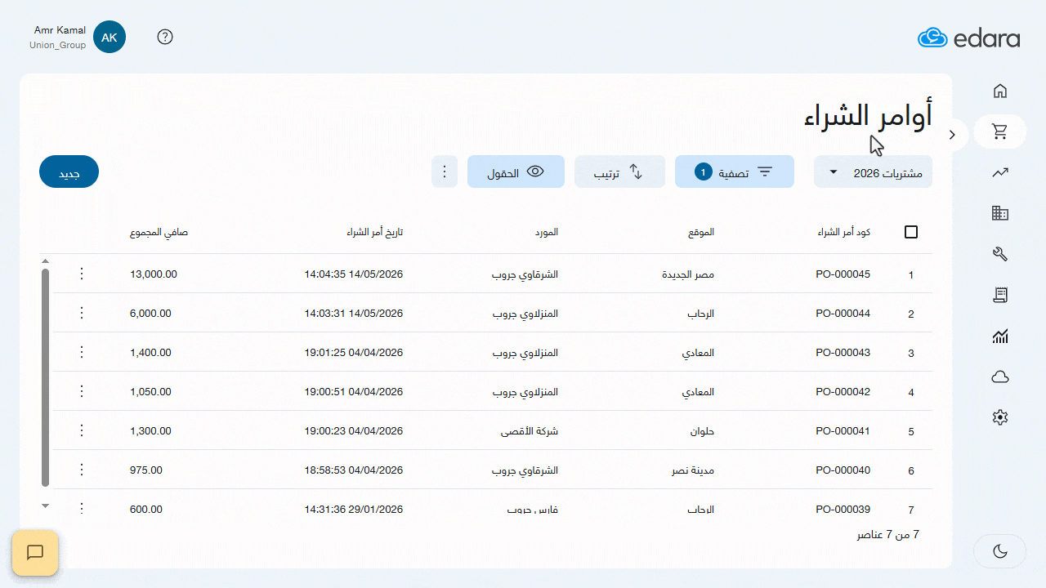
Task: Click the table scroll up arrow
Action: tap(45, 261)
